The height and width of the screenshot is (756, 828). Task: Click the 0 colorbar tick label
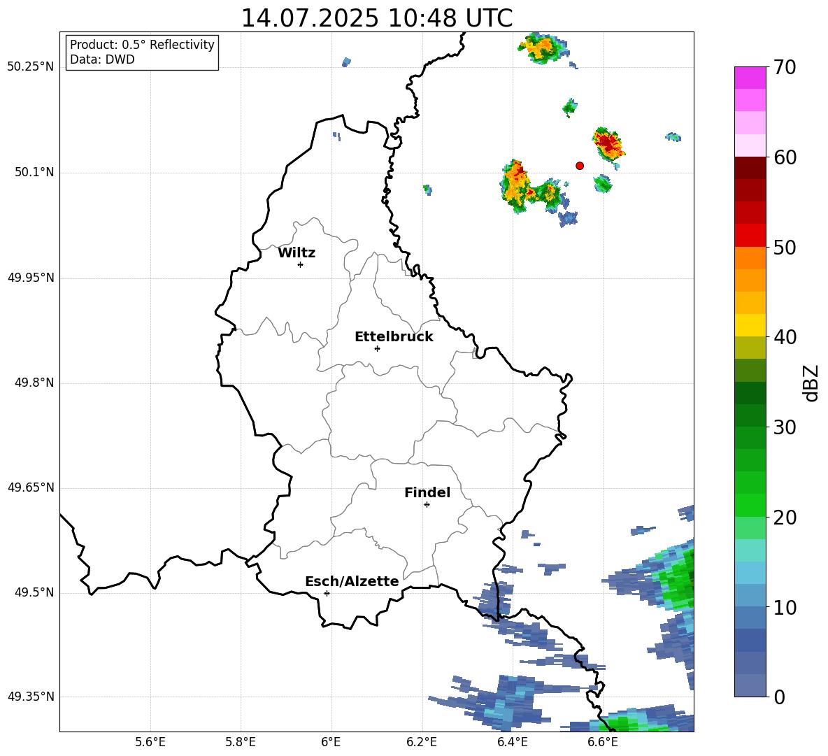[779, 697]
